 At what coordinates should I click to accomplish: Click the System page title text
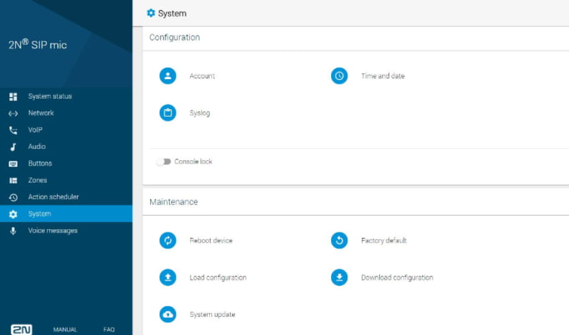pyautogui.click(x=172, y=13)
